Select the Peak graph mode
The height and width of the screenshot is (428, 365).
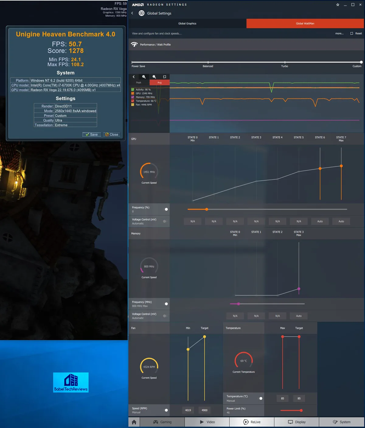click(x=139, y=83)
